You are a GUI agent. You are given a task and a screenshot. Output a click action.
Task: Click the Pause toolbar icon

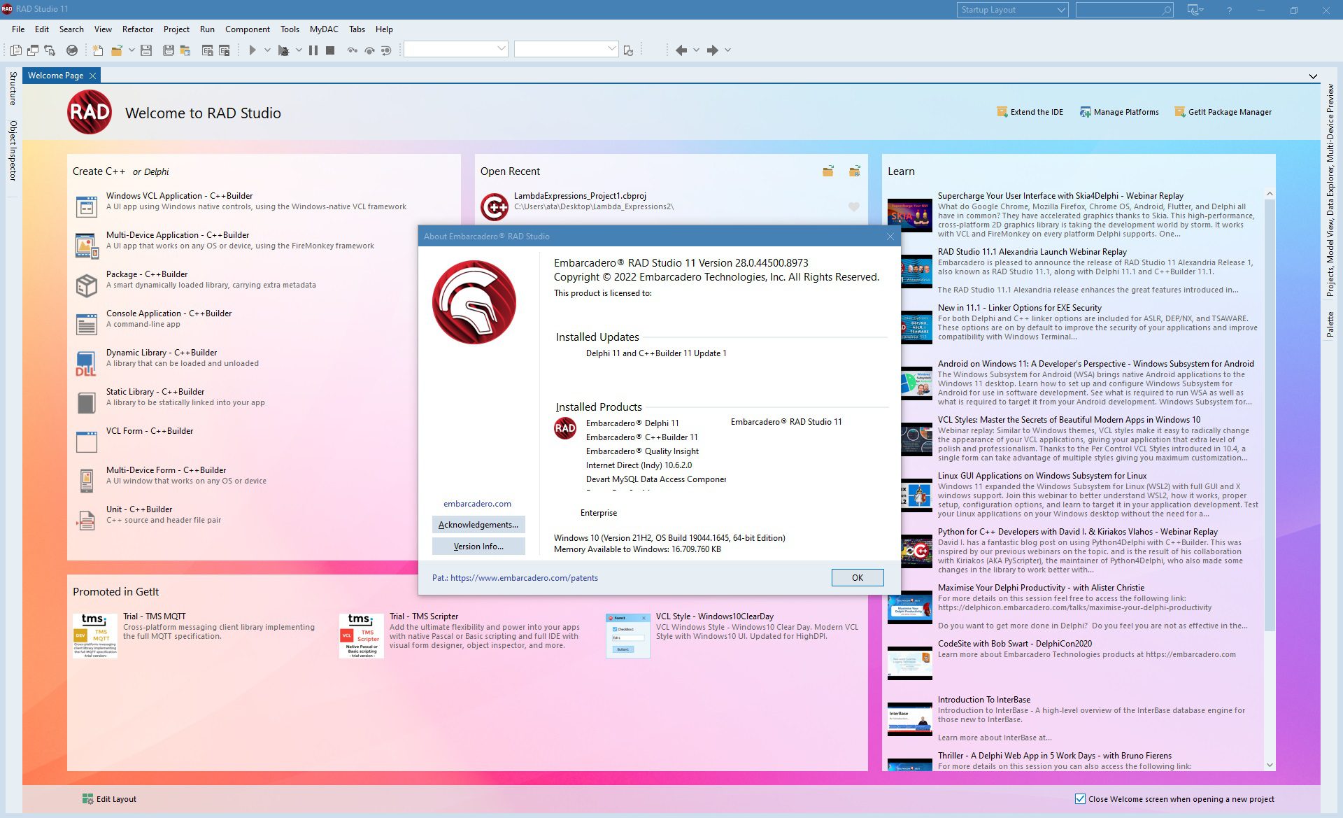pyautogui.click(x=313, y=50)
